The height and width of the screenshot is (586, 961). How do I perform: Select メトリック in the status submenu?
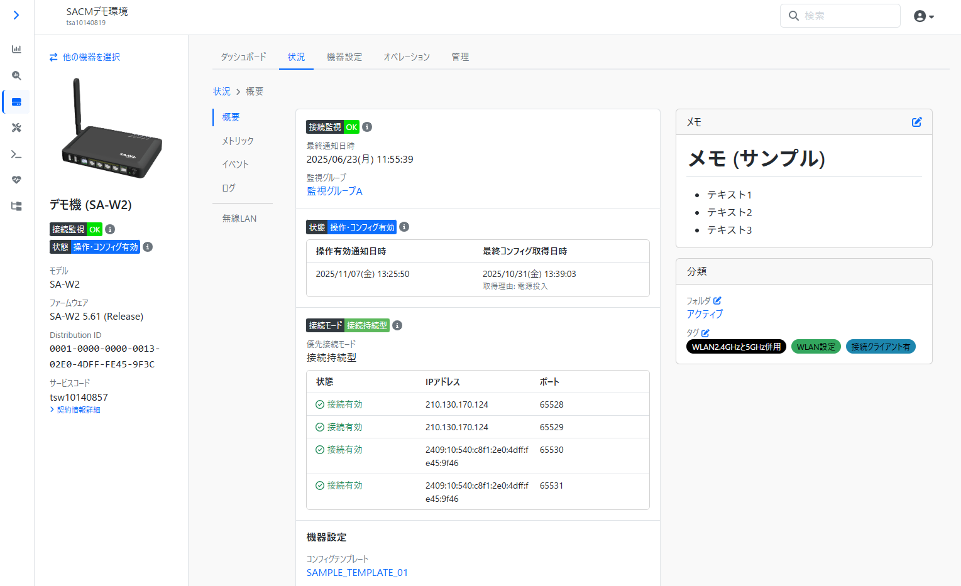click(x=238, y=141)
